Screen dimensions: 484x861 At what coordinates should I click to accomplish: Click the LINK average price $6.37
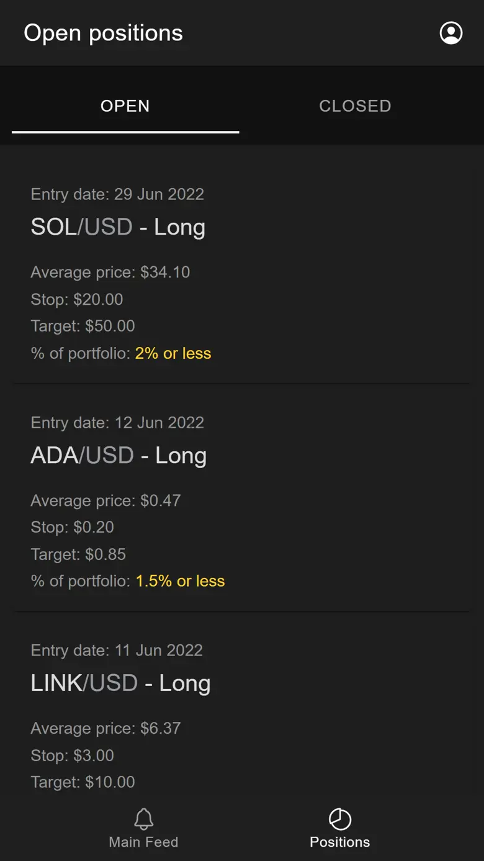point(105,728)
